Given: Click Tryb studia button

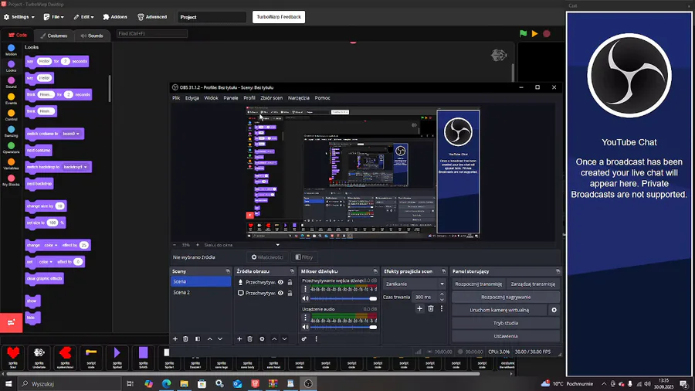Looking at the screenshot, I should 506,323.
